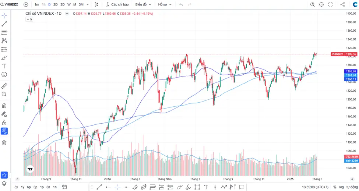
Task: Select the zoom in tool
Action: pos(4,94)
